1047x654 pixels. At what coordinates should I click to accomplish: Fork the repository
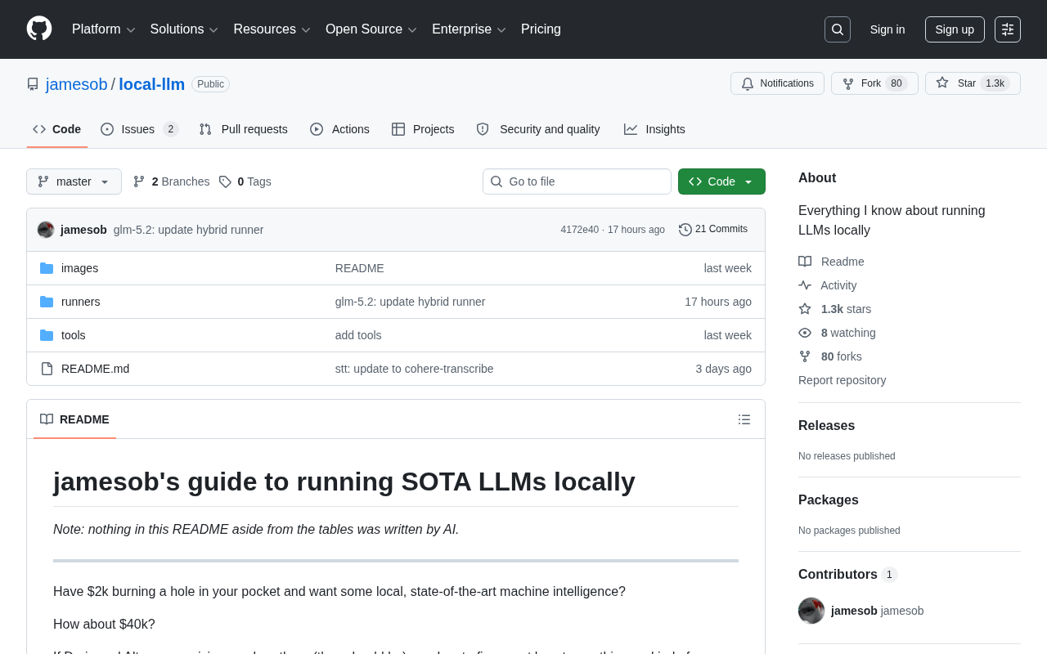pos(874,83)
